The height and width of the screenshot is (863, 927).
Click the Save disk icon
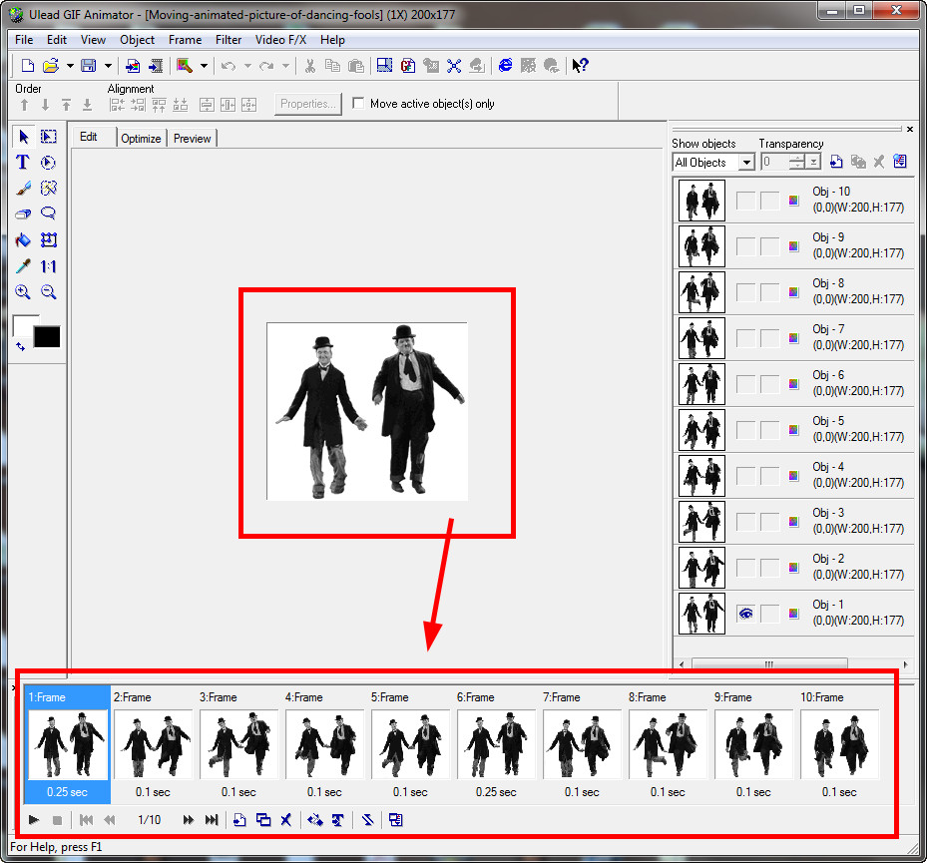pyautogui.click(x=89, y=66)
